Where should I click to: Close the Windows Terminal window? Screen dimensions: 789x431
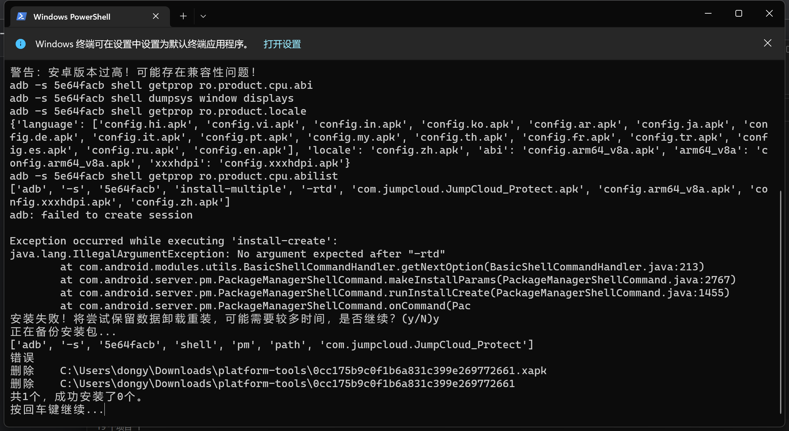pyautogui.click(x=769, y=14)
